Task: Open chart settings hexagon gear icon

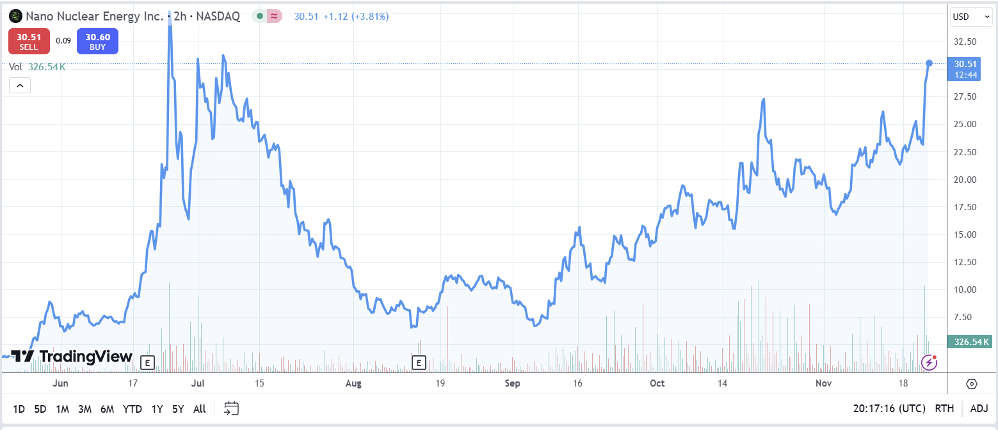Action: click(x=972, y=384)
